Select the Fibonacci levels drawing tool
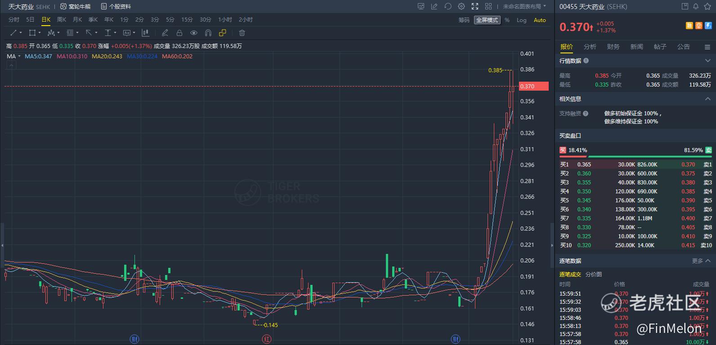716x345 pixels. pos(70,33)
